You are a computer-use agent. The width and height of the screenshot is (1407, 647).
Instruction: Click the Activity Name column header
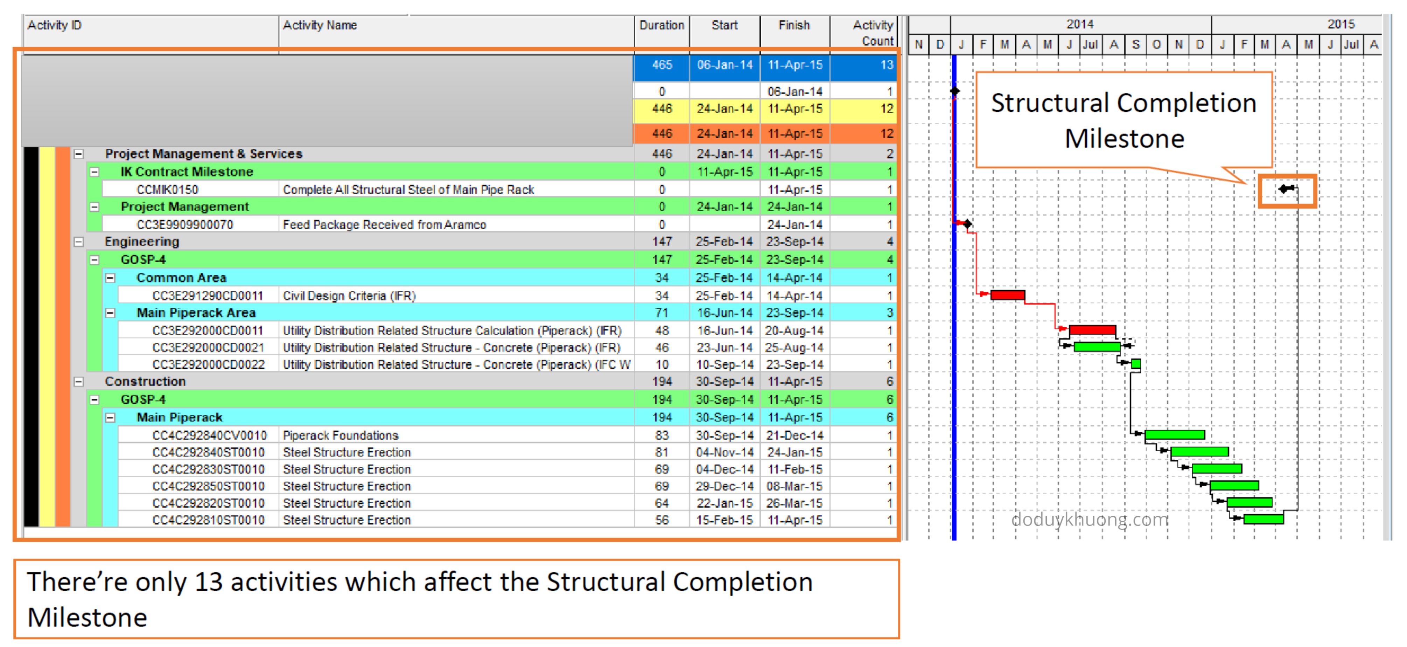[320, 26]
